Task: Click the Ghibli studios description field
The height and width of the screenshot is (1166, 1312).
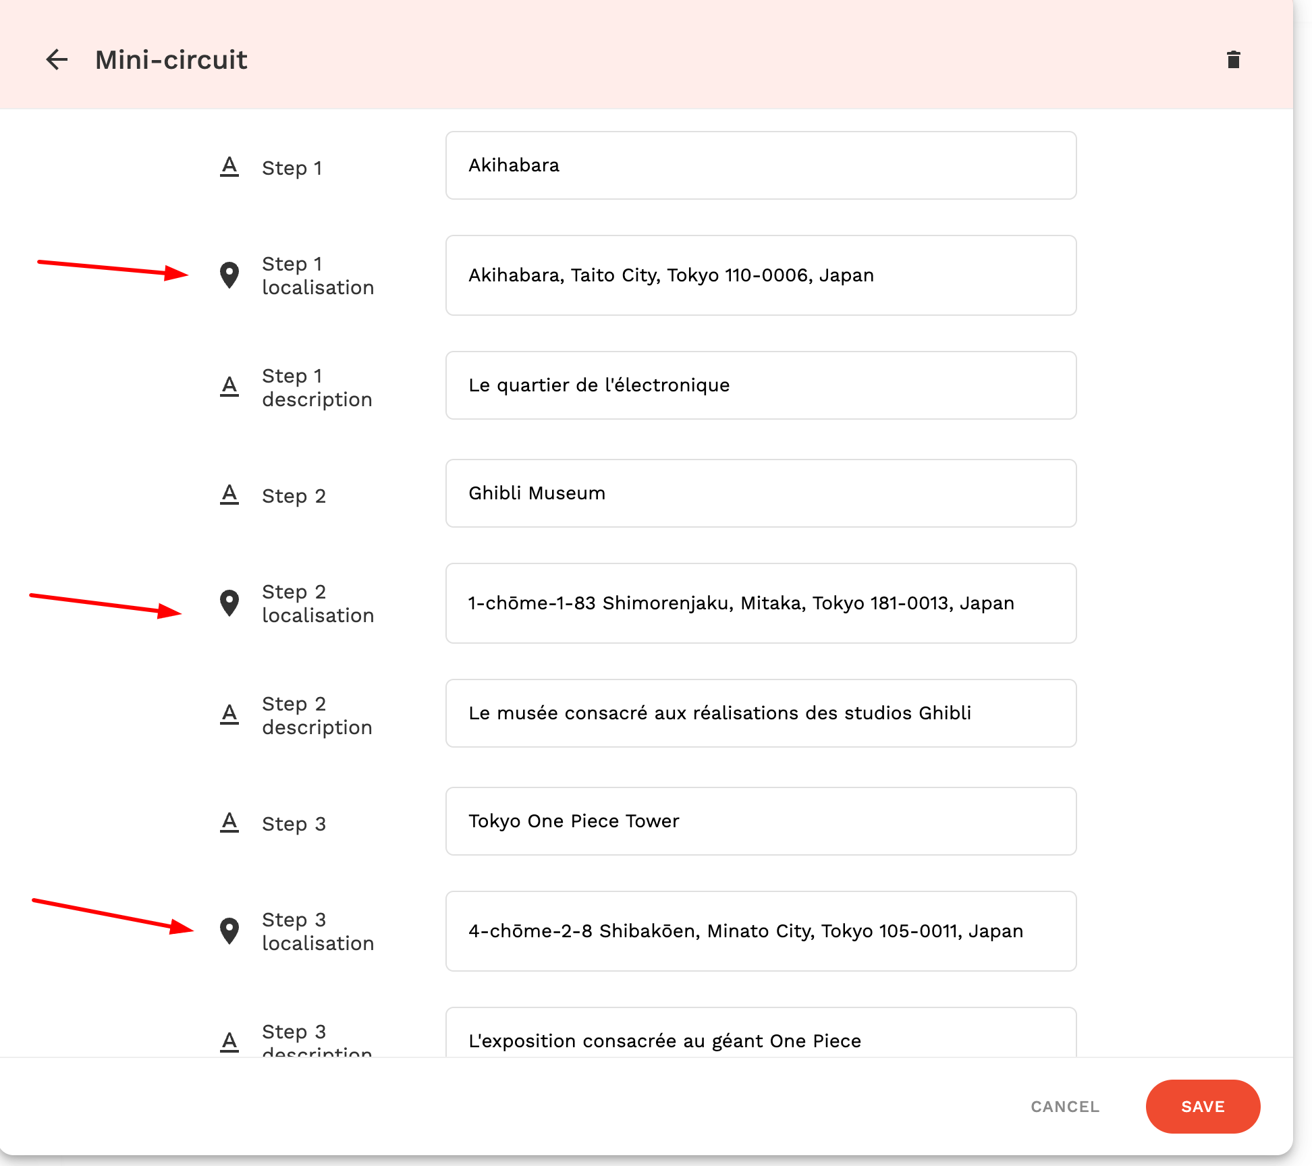Action: (x=761, y=713)
